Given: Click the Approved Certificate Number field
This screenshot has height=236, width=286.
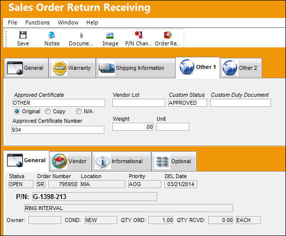Looking at the screenshot, I should coord(58,130).
